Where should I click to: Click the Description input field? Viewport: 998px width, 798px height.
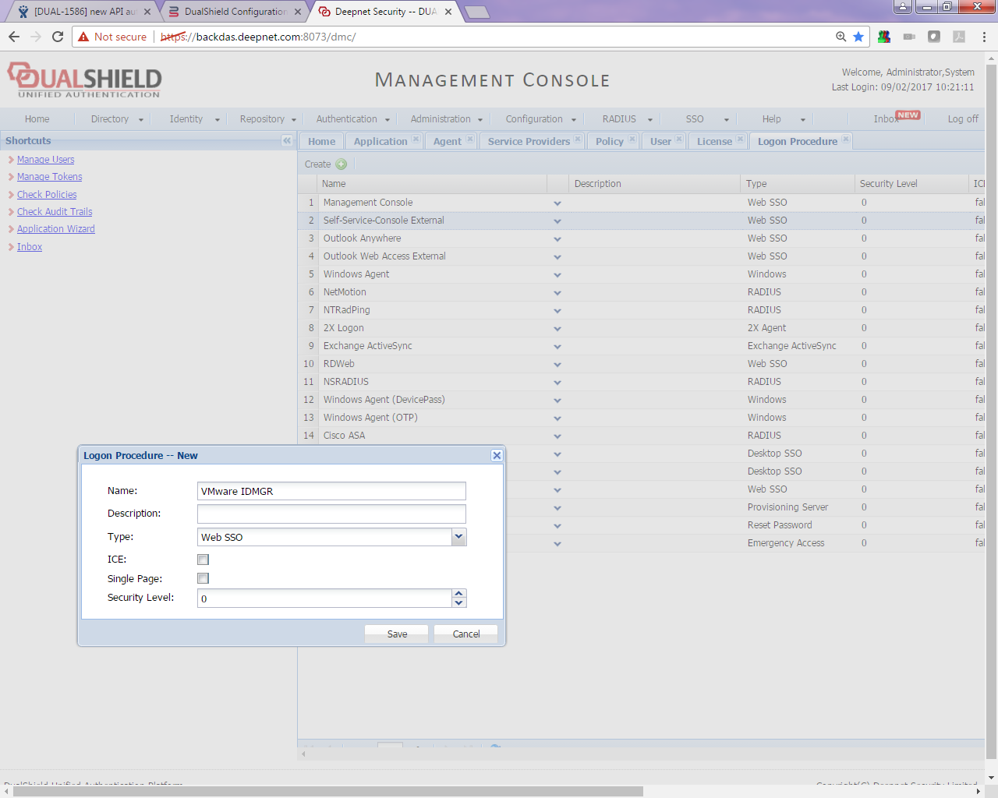[331, 514]
